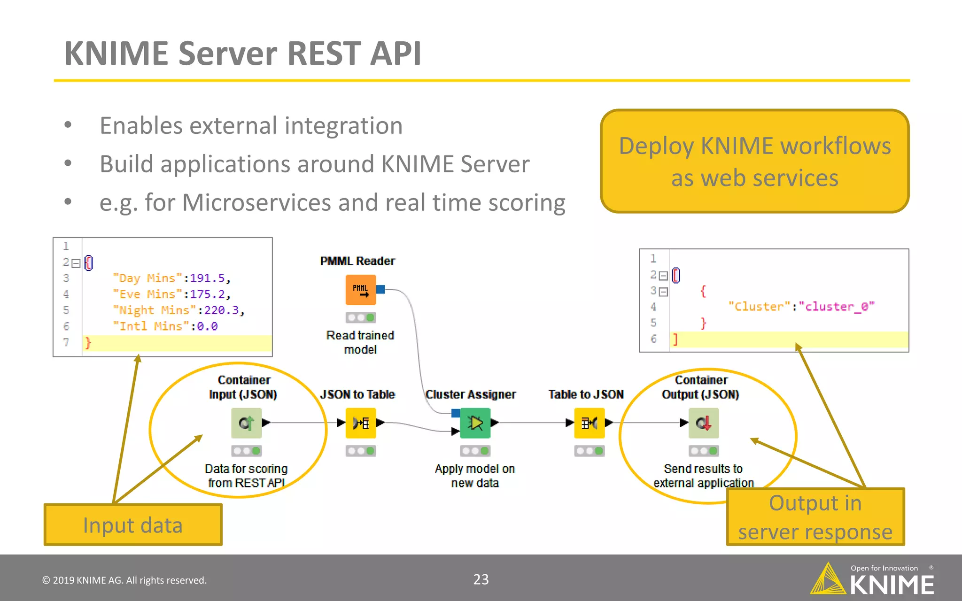
Task: Click the Output in server response callout
Action: pos(815,517)
